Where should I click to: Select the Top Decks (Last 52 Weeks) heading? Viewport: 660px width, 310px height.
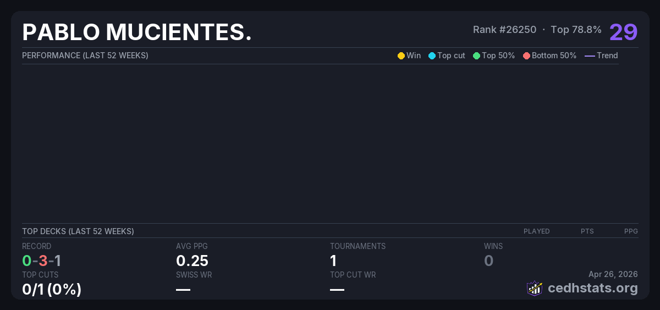78,231
